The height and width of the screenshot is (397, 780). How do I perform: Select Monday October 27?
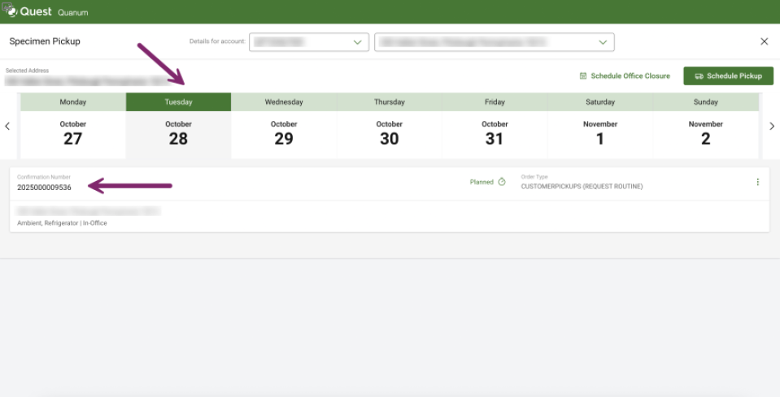(72, 132)
